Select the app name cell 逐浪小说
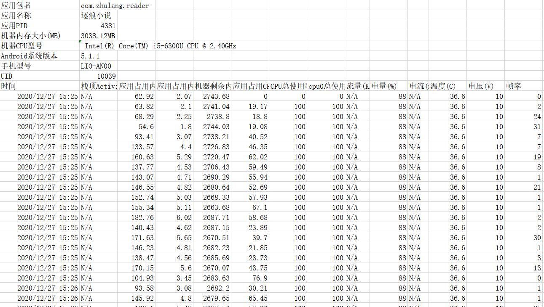This screenshot has width=544, height=307. [99, 16]
